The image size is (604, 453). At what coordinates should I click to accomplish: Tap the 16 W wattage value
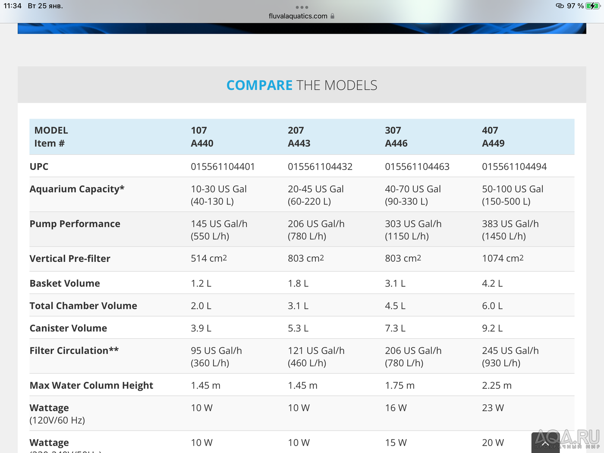[x=396, y=408]
